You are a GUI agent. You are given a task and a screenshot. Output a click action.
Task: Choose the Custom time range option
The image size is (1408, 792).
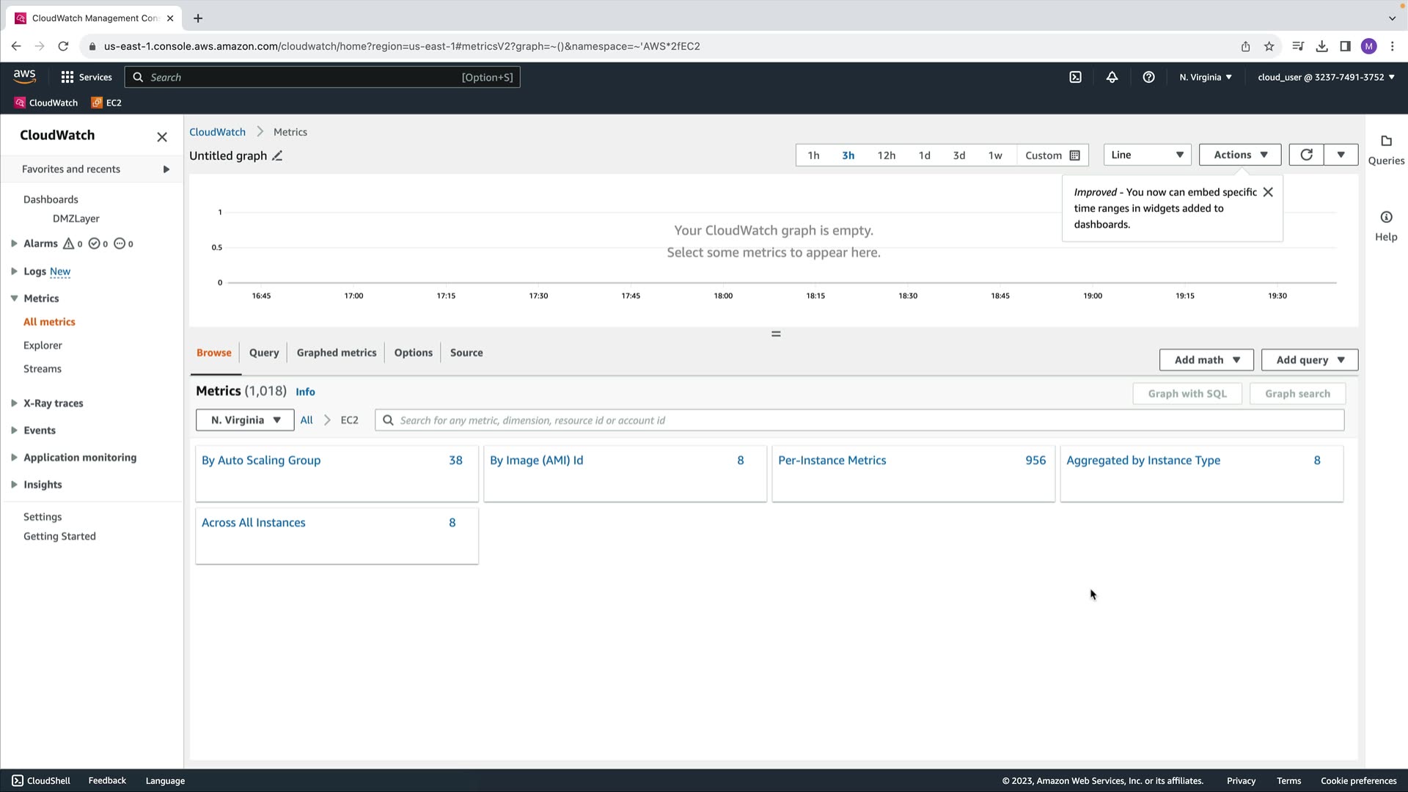[1052, 155]
